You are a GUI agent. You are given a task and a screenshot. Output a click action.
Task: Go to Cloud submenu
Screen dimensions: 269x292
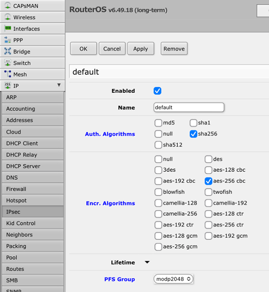33,132
